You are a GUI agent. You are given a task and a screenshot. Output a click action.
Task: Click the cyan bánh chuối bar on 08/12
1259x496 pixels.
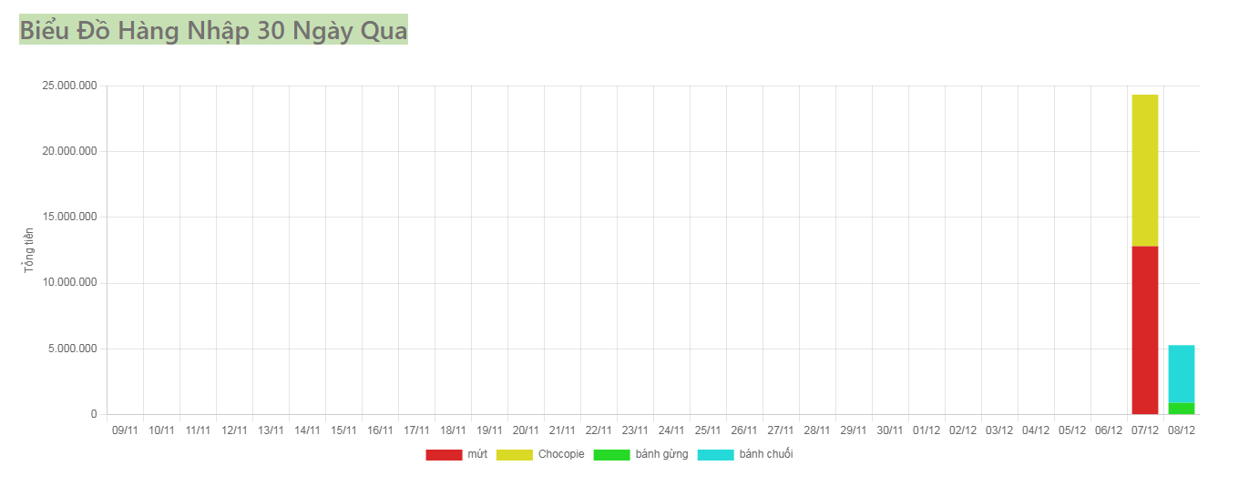click(1182, 374)
